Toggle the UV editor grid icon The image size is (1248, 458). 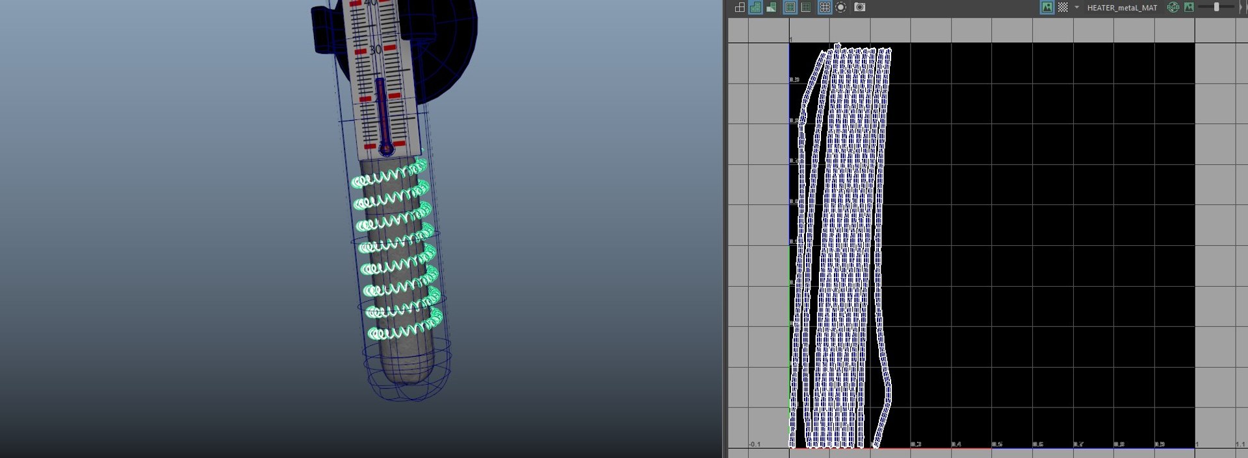pyautogui.click(x=824, y=7)
